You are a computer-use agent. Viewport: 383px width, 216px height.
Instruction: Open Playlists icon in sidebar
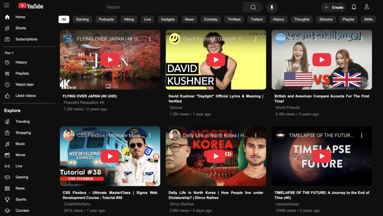(7, 73)
